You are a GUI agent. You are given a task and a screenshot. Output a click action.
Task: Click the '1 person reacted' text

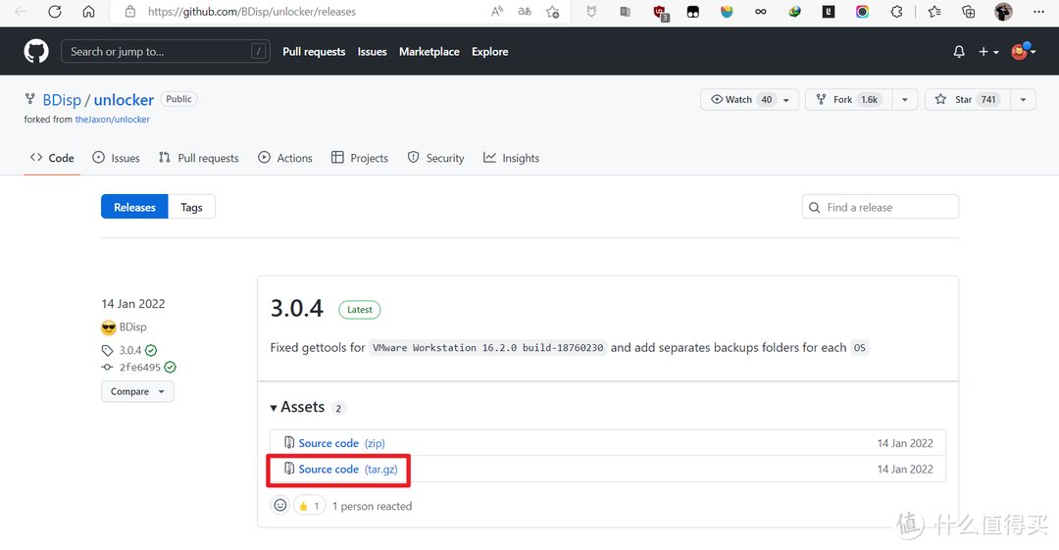372,506
